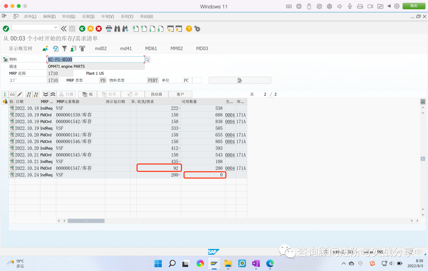Click the orange Exit icon
This screenshot has width=428, height=271.
pyautogui.click(x=90, y=28)
